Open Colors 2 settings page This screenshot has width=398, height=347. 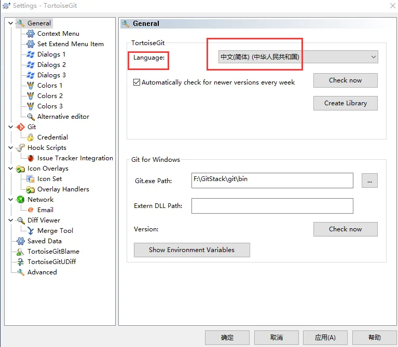pos(50,96)
